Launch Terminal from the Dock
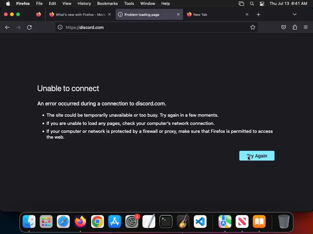Screen dimensions: 313x234 [x=166, y=222]
